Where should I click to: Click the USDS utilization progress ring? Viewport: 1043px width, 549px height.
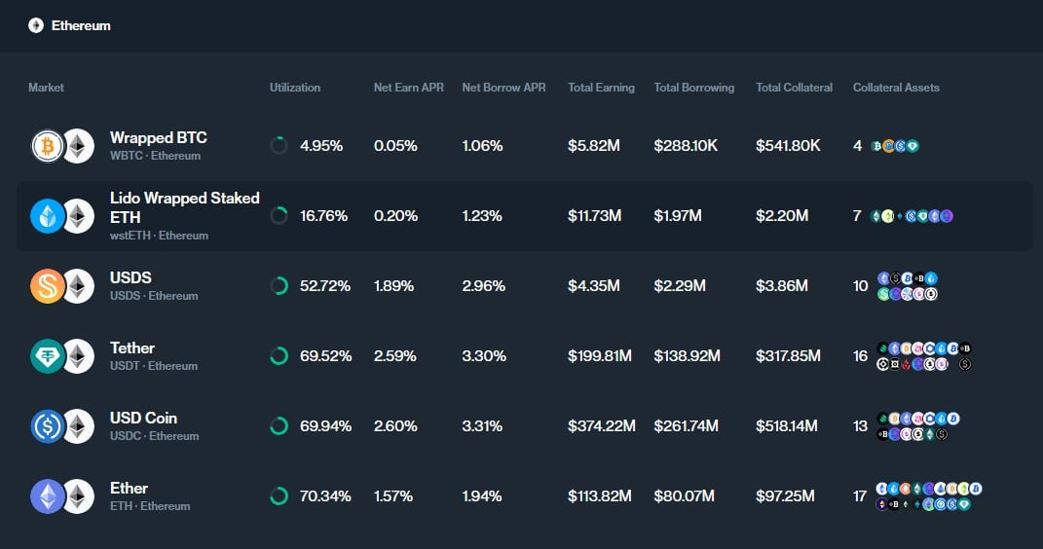click(279, 286)
